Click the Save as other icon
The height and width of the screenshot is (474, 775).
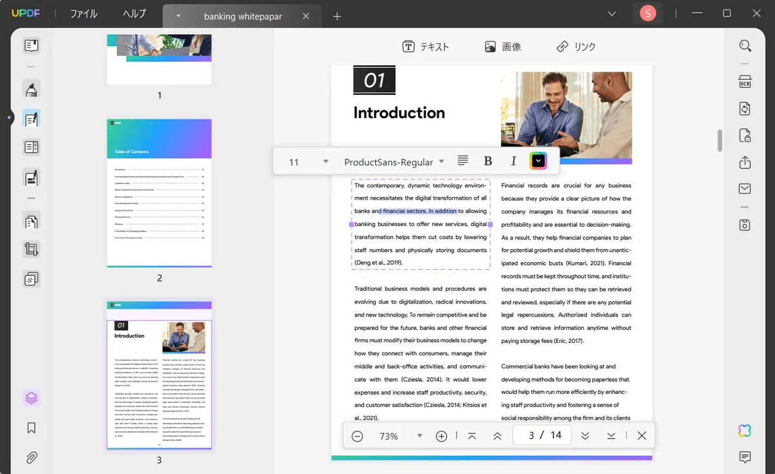tap(745, 225)
